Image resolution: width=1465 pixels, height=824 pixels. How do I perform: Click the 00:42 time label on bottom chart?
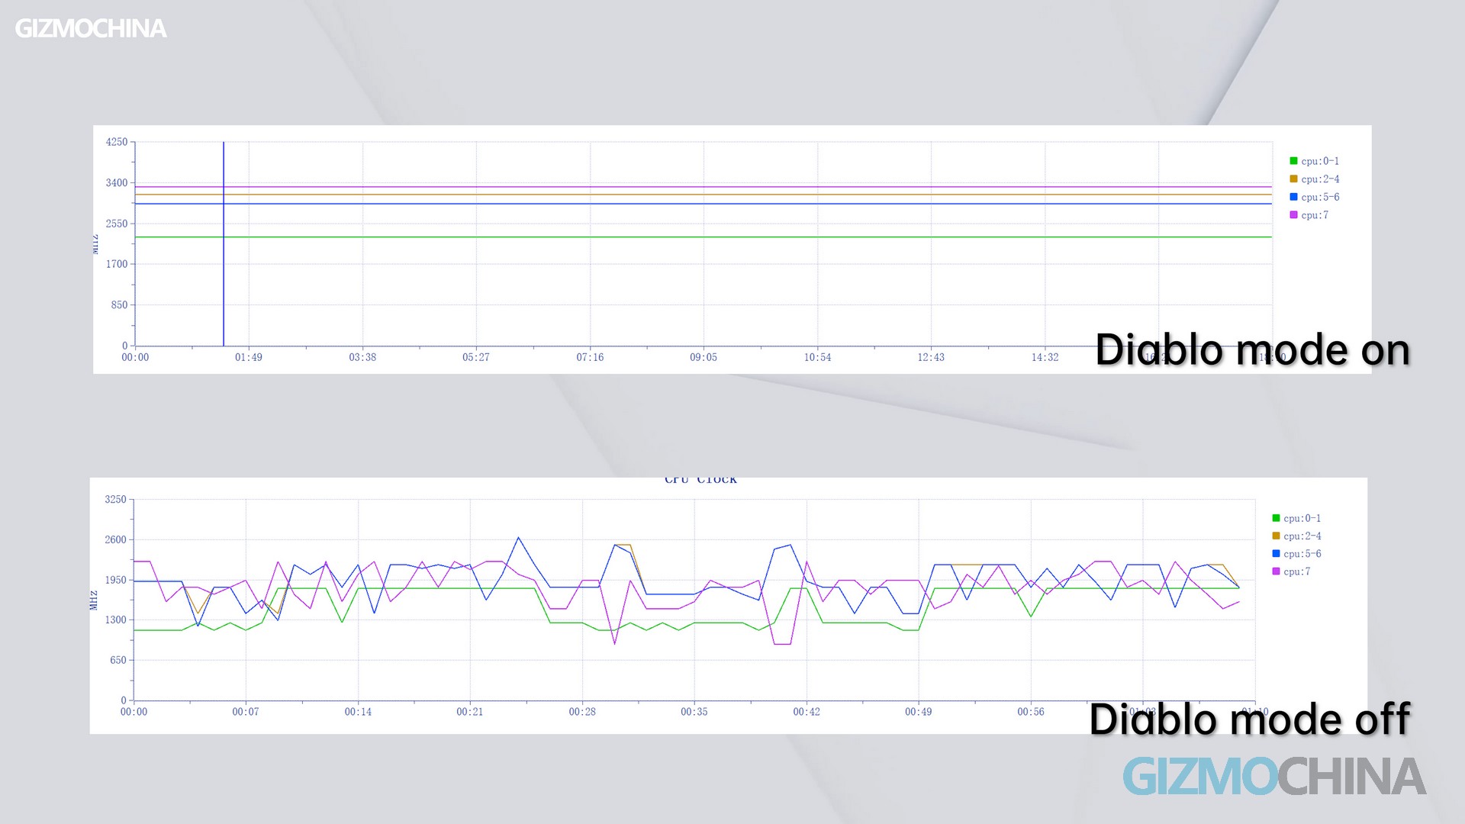[807, 712]
